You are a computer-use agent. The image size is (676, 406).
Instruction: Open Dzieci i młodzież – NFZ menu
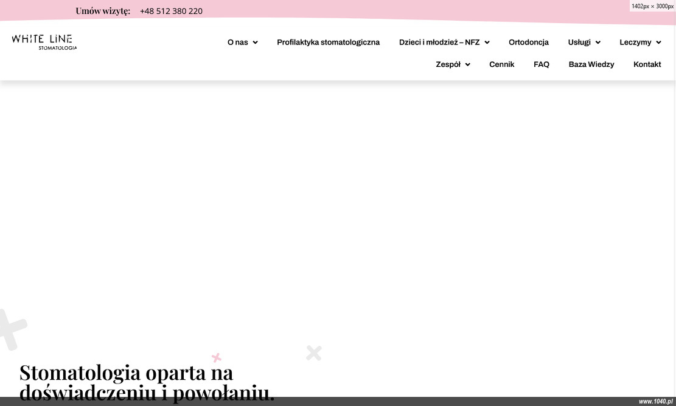[439, 42]
